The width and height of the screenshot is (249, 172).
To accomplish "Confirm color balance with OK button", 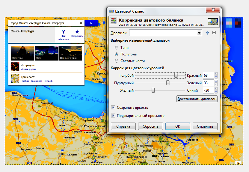I will [x=178, y=126].
